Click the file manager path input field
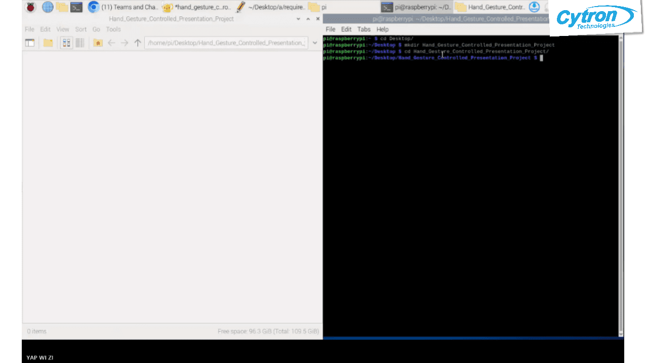Screen dimensions: 646x363 coord(226,43)
